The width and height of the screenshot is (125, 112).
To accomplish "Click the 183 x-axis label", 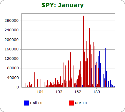I will (x=96, y=92).
